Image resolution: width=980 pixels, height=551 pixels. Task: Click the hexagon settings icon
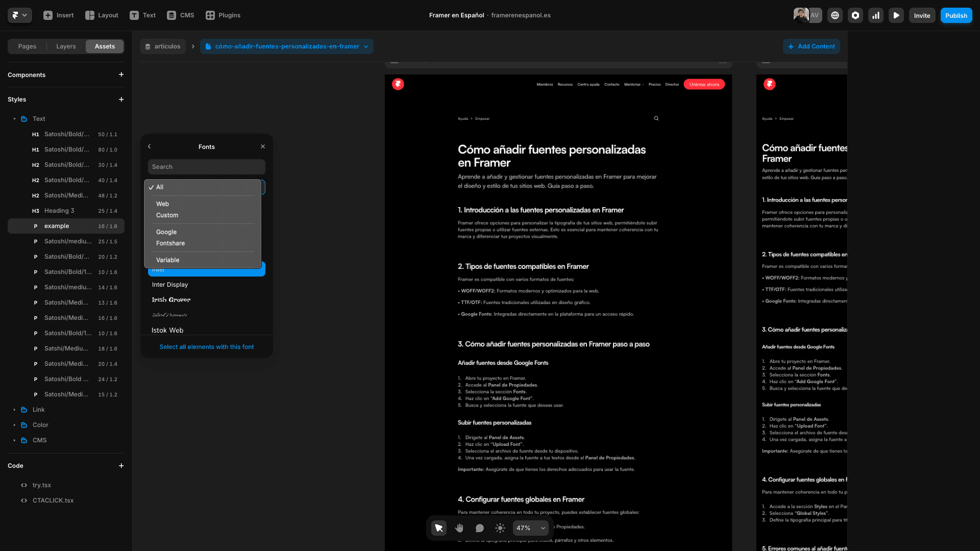(x=855, y=15)
